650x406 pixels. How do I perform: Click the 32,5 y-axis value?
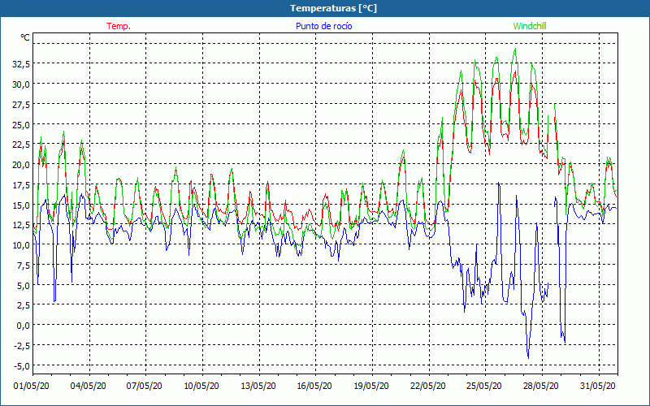click(21, 64)
